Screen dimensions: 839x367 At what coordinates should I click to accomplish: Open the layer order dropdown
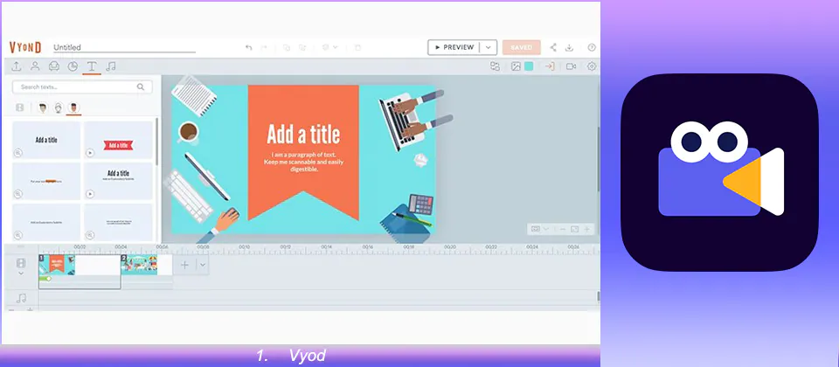[x=329, y=47]
